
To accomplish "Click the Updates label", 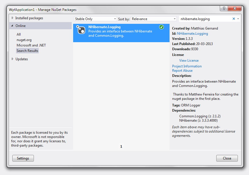I will click(x=22, y=59).
